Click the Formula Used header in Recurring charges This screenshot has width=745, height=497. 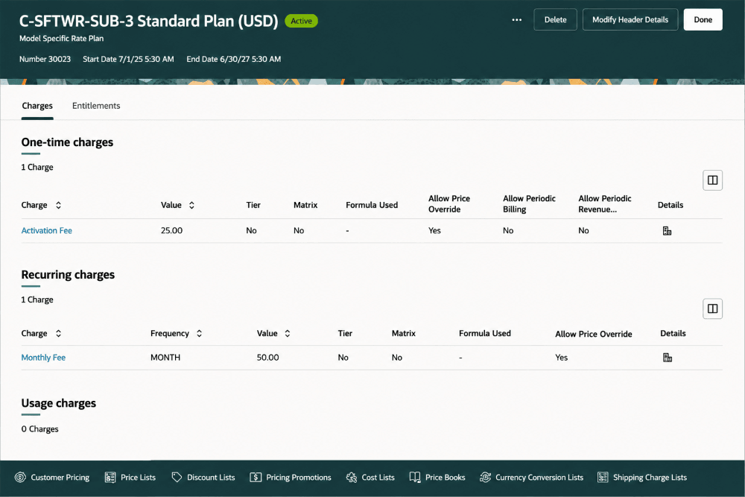485,333
